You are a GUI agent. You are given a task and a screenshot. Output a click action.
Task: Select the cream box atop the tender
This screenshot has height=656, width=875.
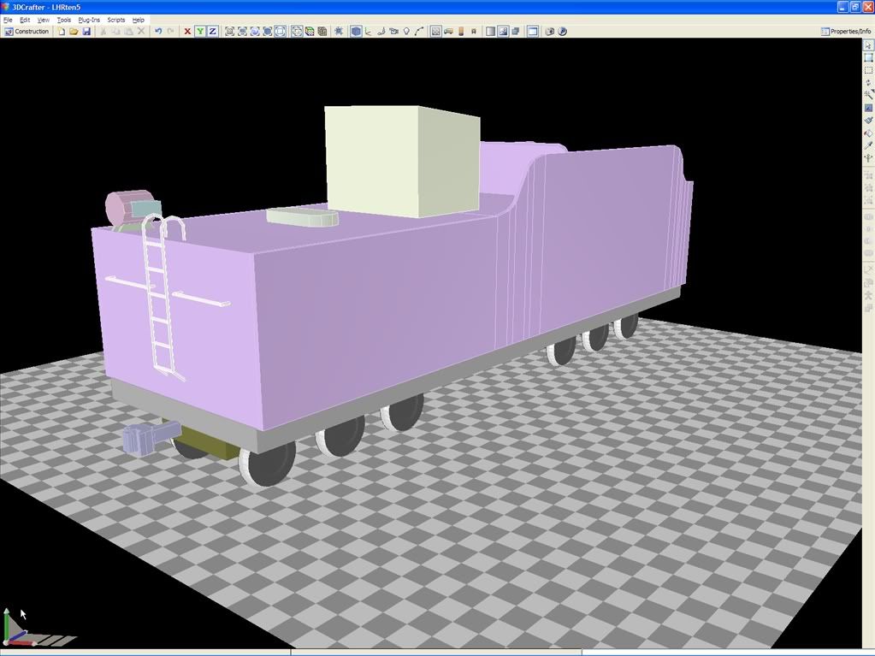pos(402,161)
